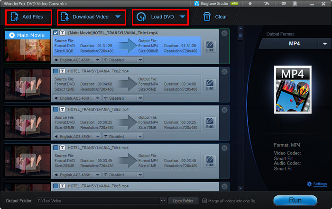Check the HOTEL_TRANSYLVANIA_Title4.mp4 checkbox
332x209 pixels.
point(55,148)
